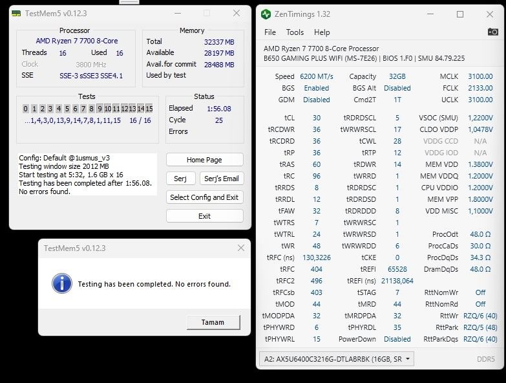506x383 pixels.
Task: Expand the A2 memory module dropdown
Action: coord(336,359)
